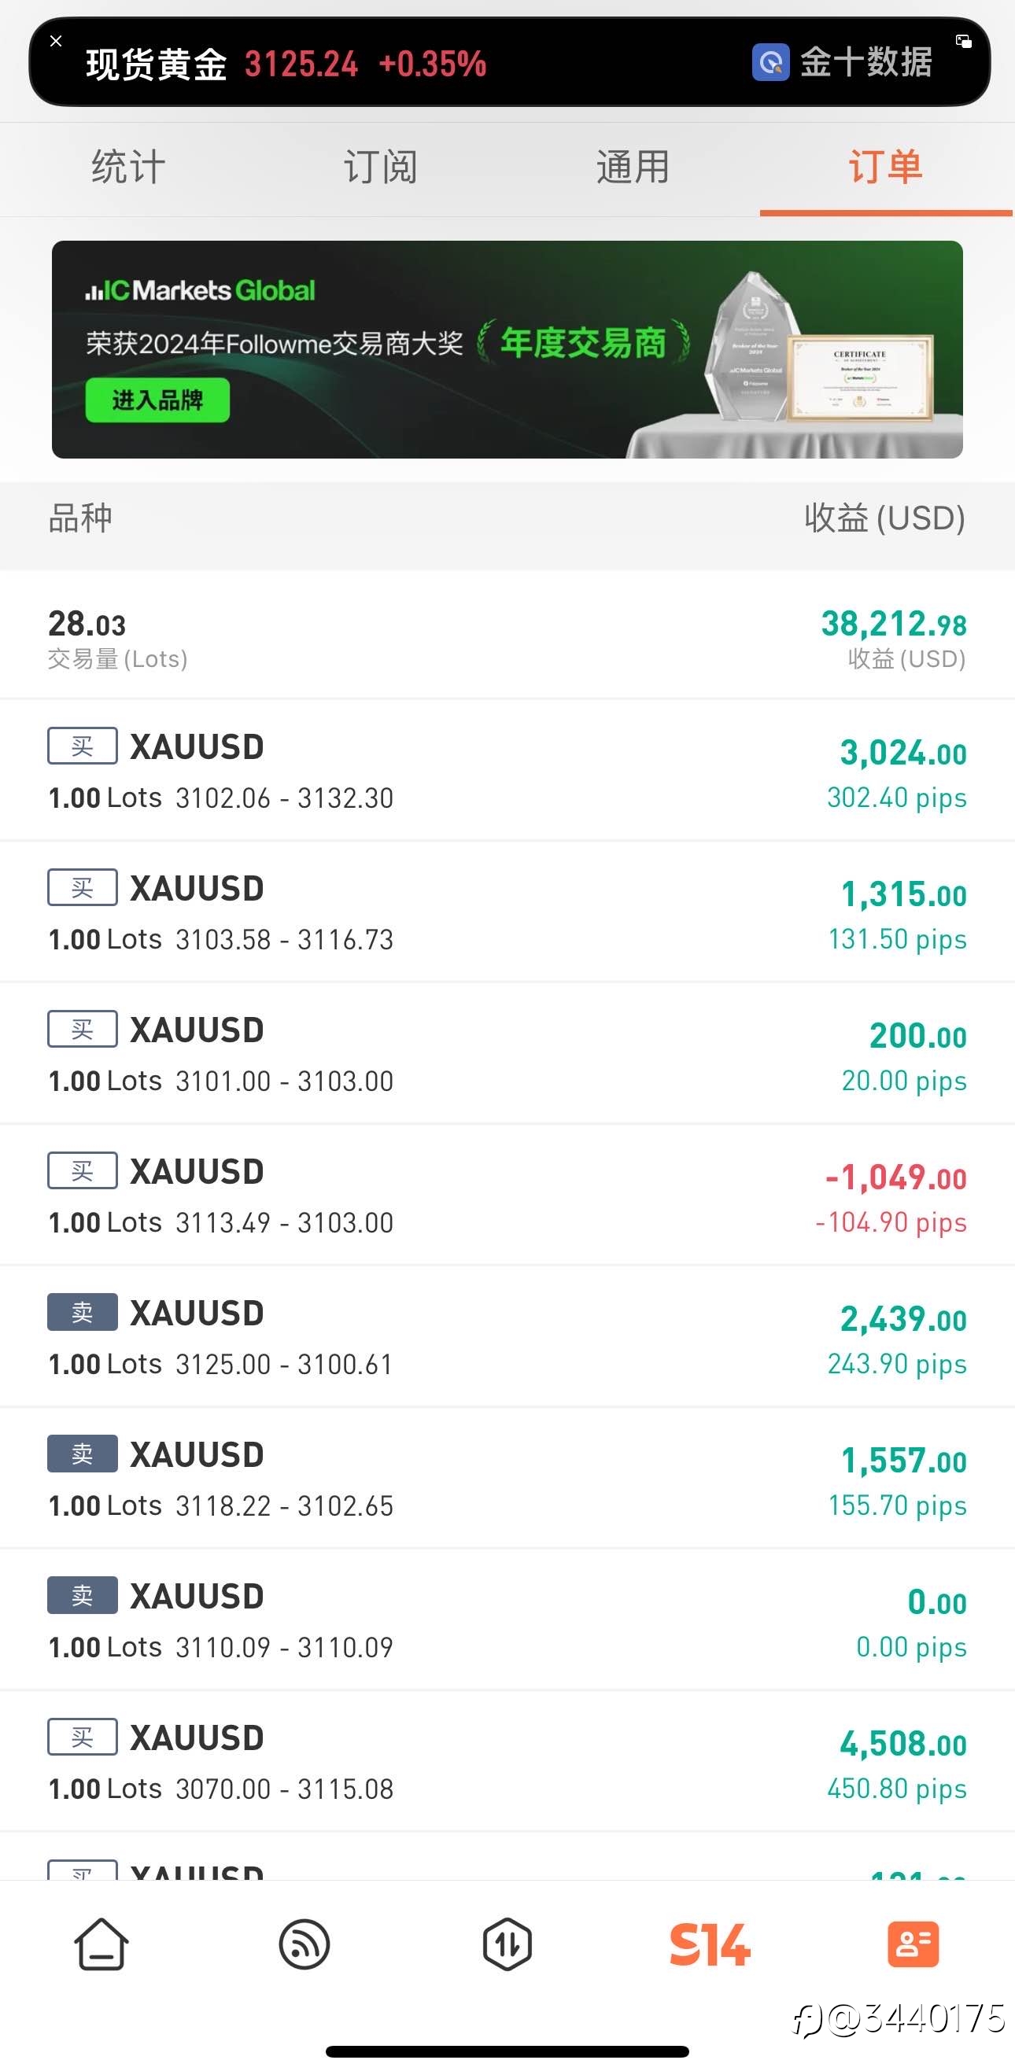Viewport: 1015px width, 2071px height.
Task: Open the profile card icon
Action: [x=913, y=1944]
